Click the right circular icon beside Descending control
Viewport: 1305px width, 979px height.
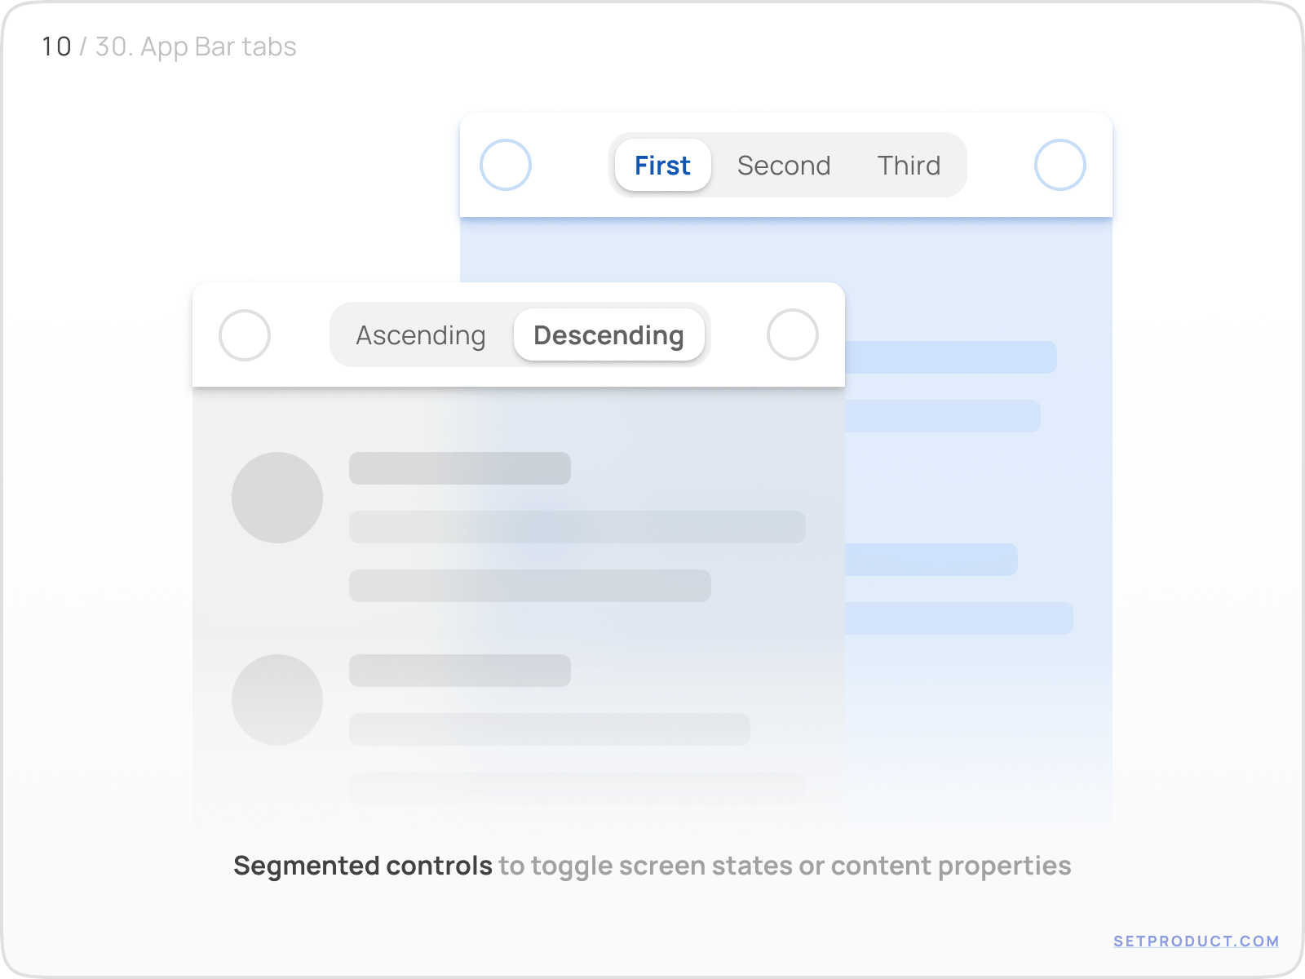click(793, 334)
